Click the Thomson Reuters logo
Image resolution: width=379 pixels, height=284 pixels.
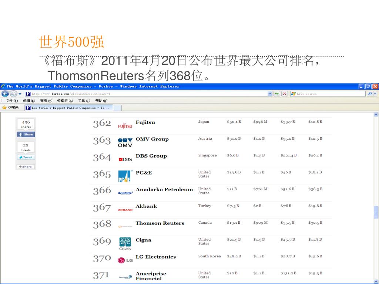tap(125, 227)
